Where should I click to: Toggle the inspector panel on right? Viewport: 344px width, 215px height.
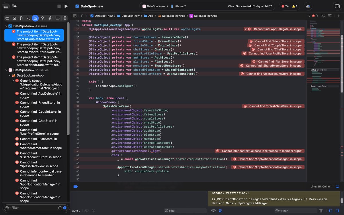coord(337,6)
